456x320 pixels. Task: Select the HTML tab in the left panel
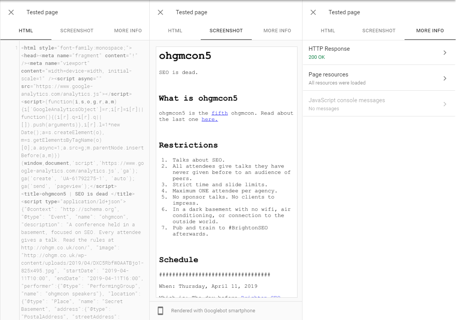(26, 31)
